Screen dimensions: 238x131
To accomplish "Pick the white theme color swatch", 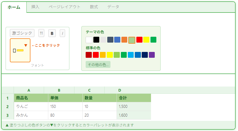I will 89,40.
